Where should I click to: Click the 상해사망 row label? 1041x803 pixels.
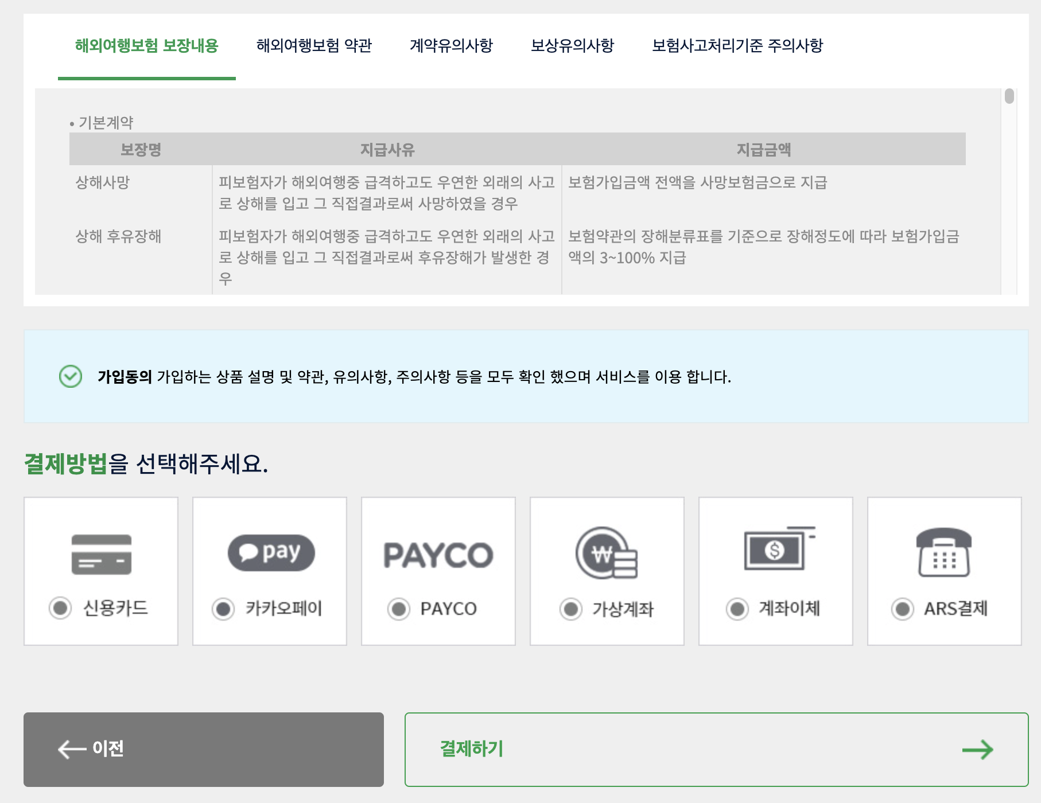103,182
